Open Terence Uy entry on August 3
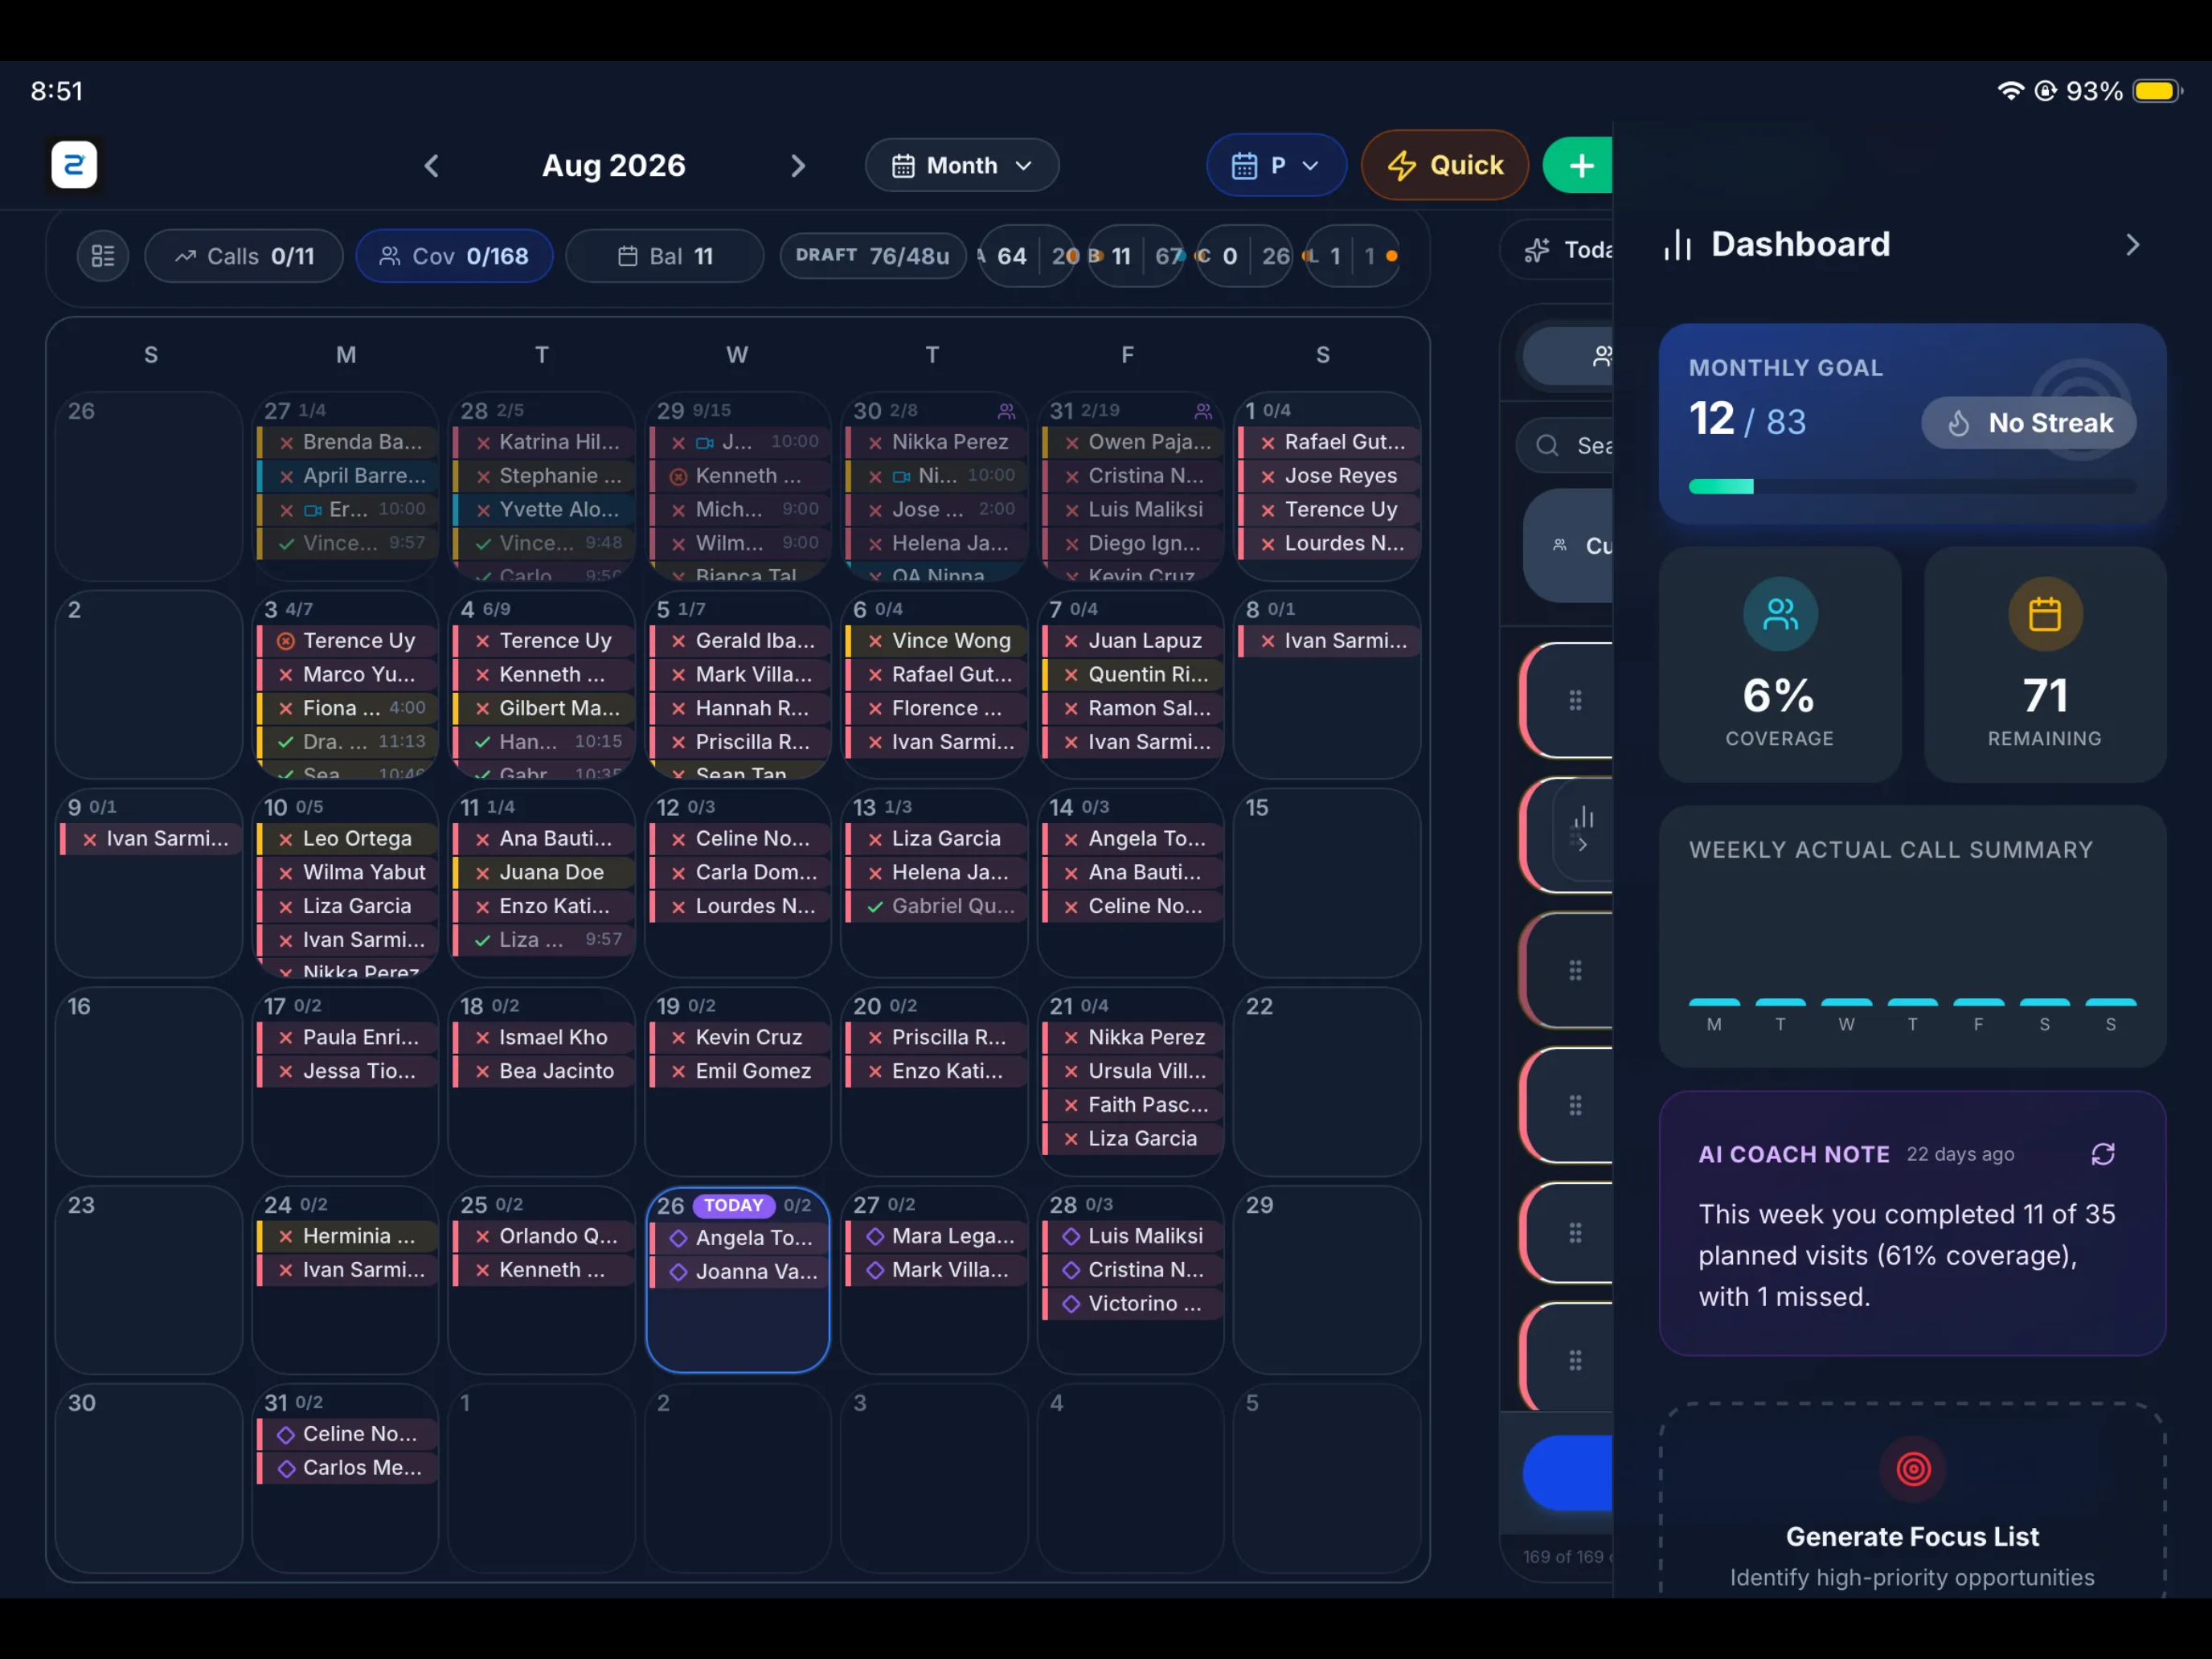The width and height of the screenshot is (2212, 1659). point(347,641)
